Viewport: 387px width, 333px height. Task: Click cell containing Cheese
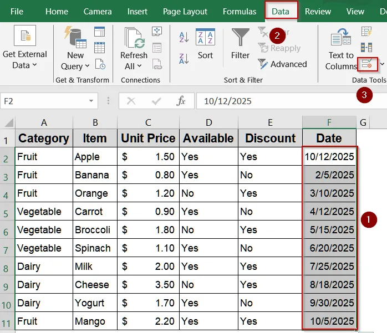[95, 284]
